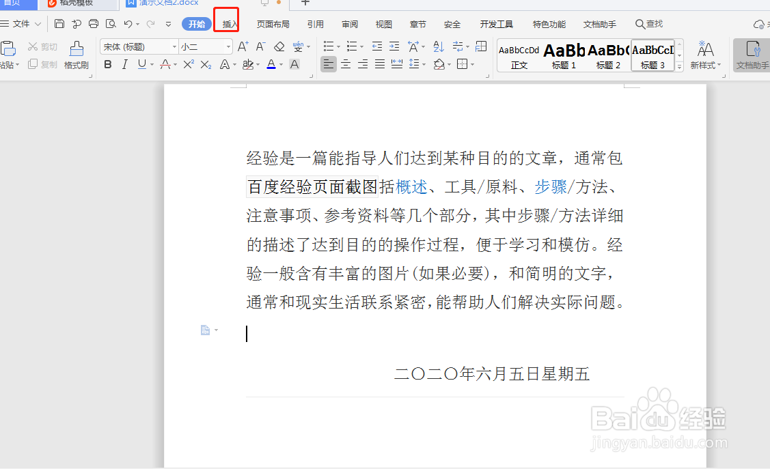This screenshot has height=469, width=770.
Task: Click the decrease indent icon
Action: tap(376, 46)
